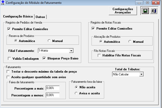Image resolution: width=162 pixels, height=108 pixels.
Task: Select Manual for Alocação de Produtos
Action: coord(130,42)
